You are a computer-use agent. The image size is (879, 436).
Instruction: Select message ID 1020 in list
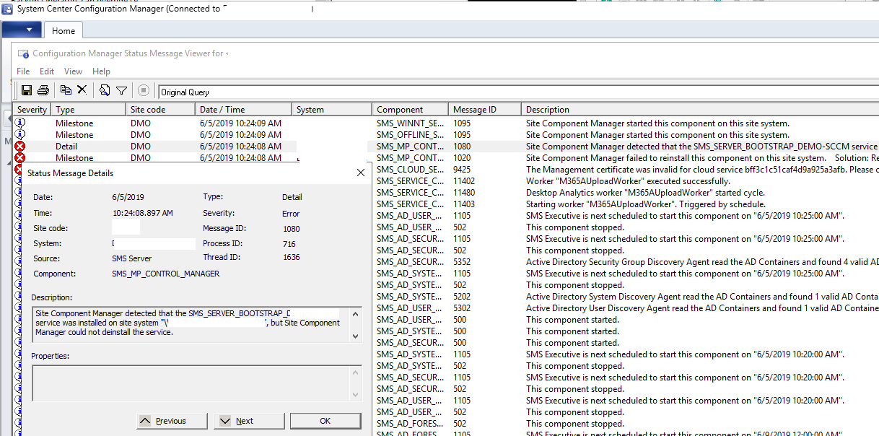462,158
